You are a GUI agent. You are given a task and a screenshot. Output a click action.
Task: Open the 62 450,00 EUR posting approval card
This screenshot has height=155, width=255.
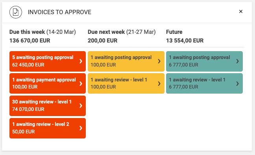tap(48, 61)
